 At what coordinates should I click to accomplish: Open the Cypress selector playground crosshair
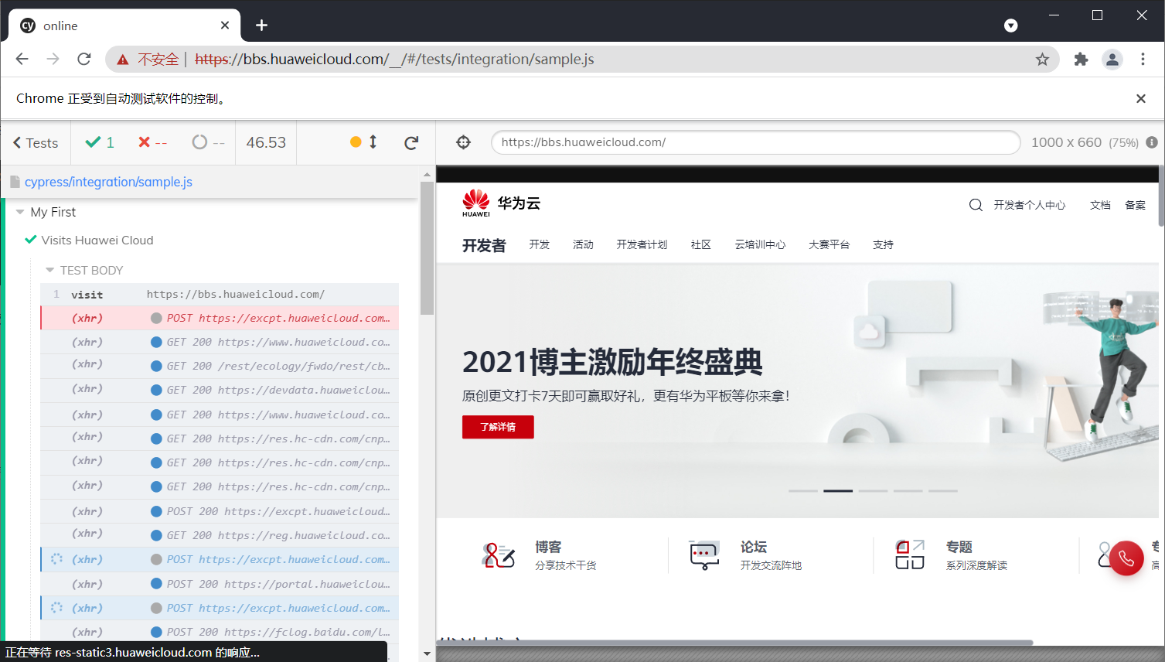[x=464, y=142]
